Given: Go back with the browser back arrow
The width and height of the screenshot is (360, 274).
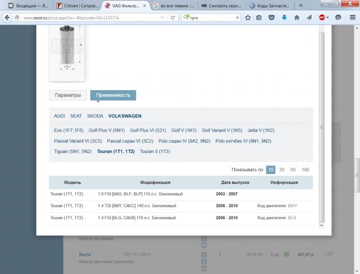Looking at the screenshot, I should [7, 18].
